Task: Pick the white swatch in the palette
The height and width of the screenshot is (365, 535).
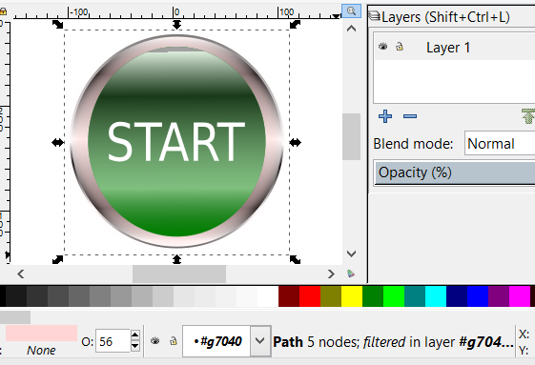Action: (x=268, y=296)
